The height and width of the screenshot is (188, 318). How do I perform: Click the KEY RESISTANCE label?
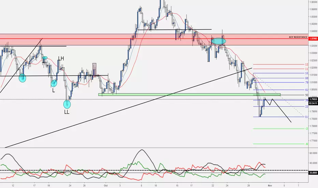click(x=298, y=37)
